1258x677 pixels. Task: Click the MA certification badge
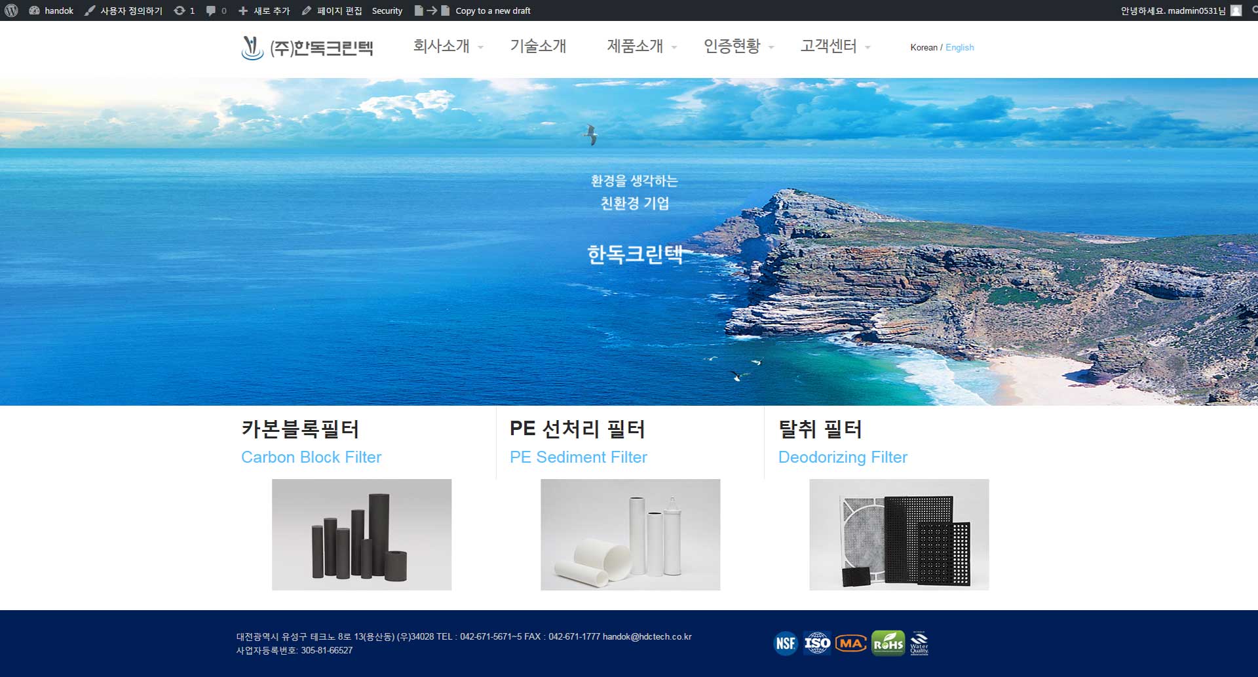point(850,644)
